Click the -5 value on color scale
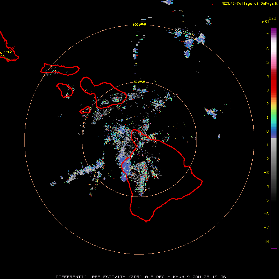Image resolution: width=279 pixels, height=279 pixels. click(266, 200)
